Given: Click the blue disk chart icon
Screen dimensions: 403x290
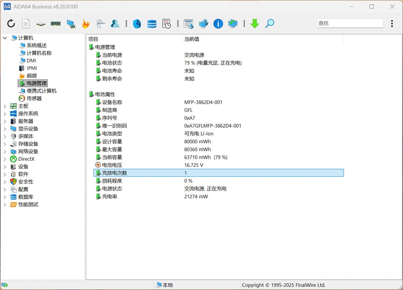Looking at the screenshot, I should [137, 24].
